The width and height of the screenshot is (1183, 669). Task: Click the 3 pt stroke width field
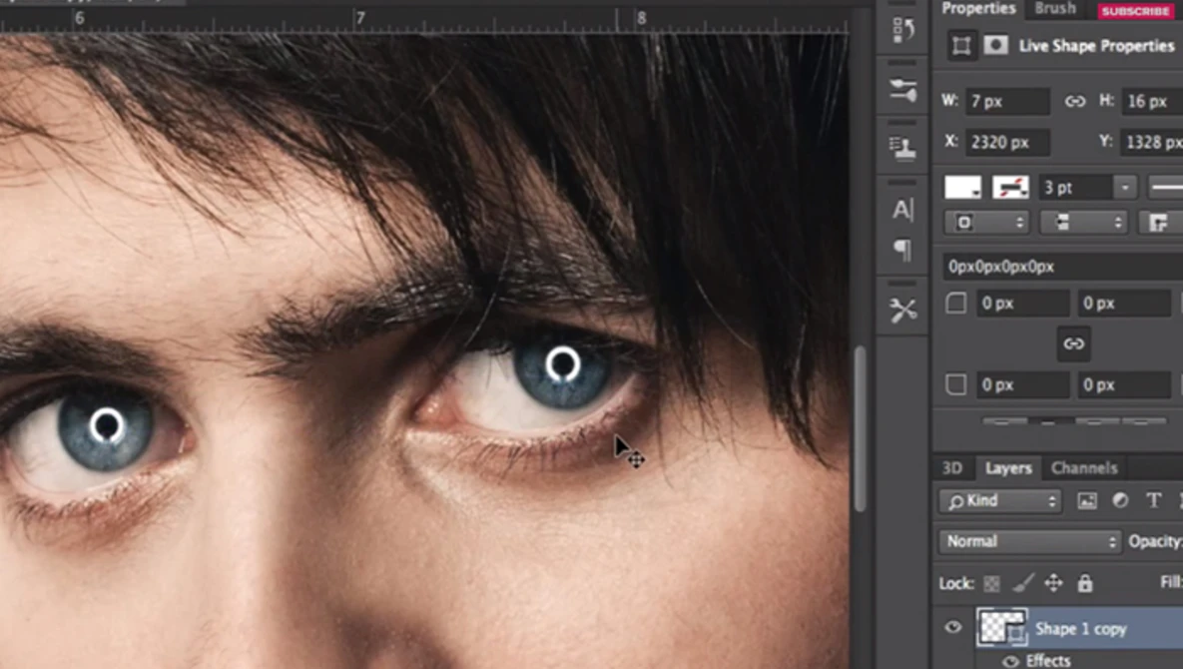click(x=1076, y=188)
